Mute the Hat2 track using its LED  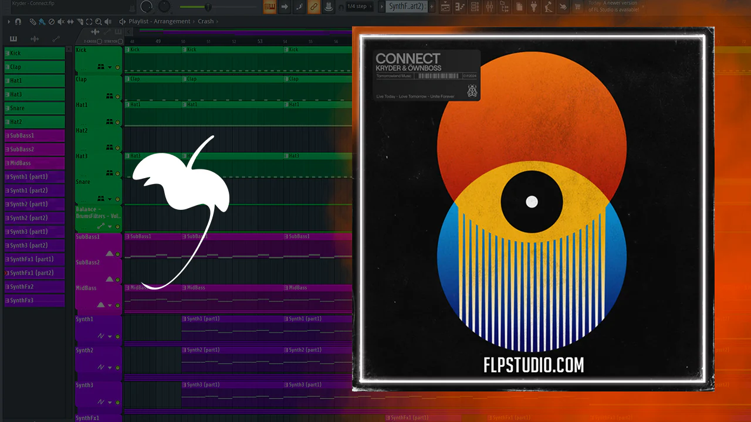[x=117, y=148]
